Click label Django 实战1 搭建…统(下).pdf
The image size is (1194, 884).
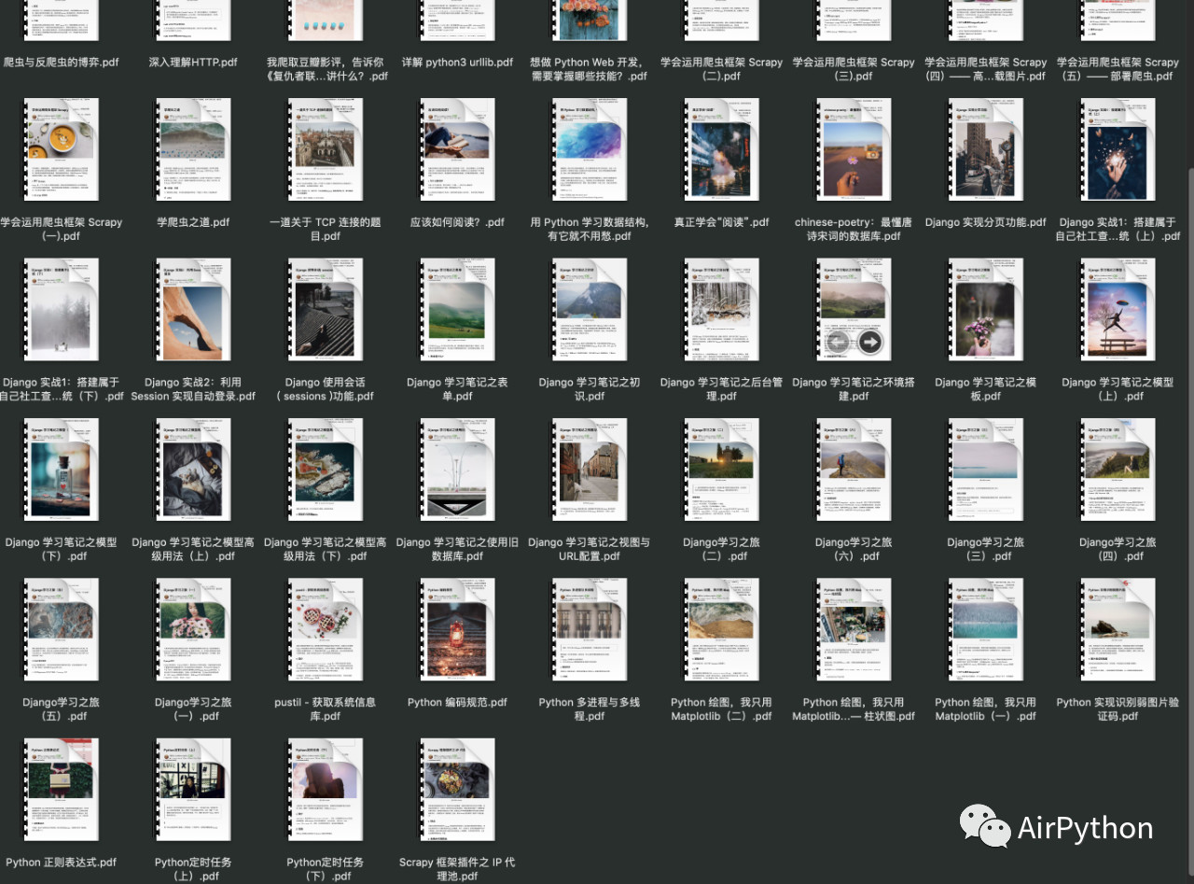(x=62, y=389)
